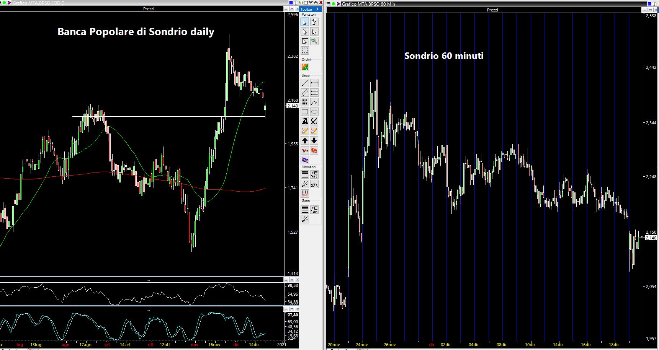Activate the magnifier zoom tool
The height and width of the screenshot is (350, 659).
[x=314, y=41]
